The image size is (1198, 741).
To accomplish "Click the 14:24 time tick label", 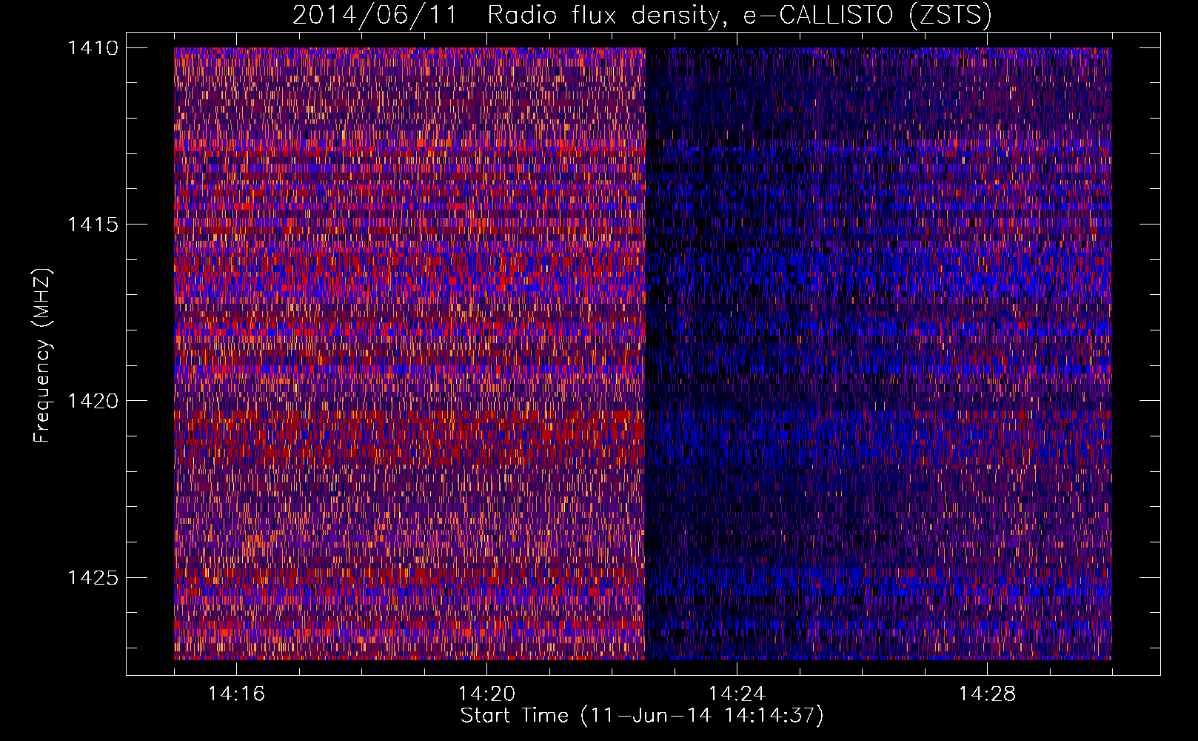I will 737,694.
